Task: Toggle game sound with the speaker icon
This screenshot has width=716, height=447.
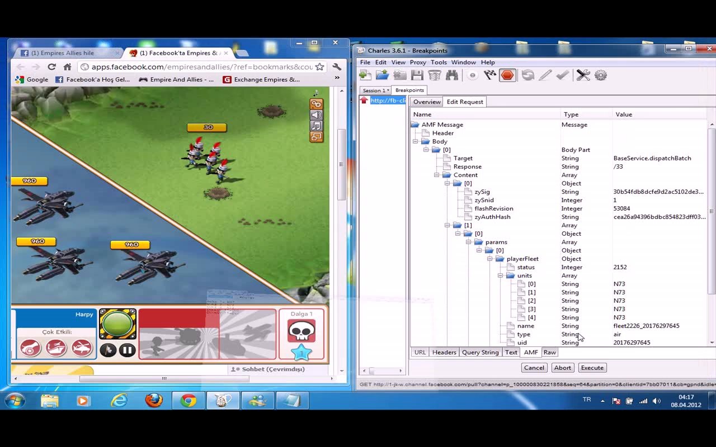Action: [x=317, y=115]
